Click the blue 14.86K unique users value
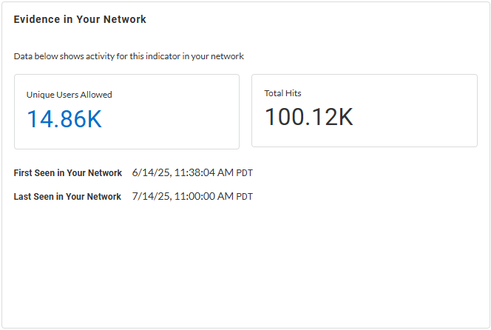The height and width of the screenshot is (330, 491). [64, 119]
